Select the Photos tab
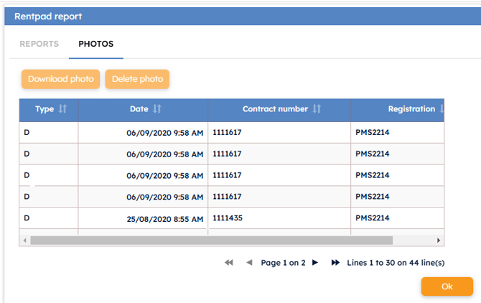The width and height of the screenshot is (481, 303). (95, 44)
